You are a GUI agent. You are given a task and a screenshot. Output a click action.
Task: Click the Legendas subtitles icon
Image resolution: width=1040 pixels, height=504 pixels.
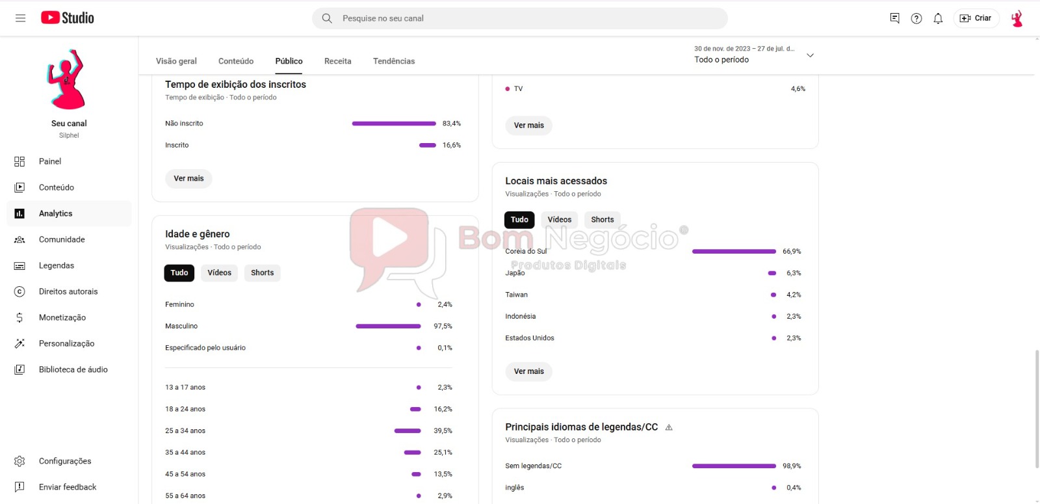[x=19, y=265]
